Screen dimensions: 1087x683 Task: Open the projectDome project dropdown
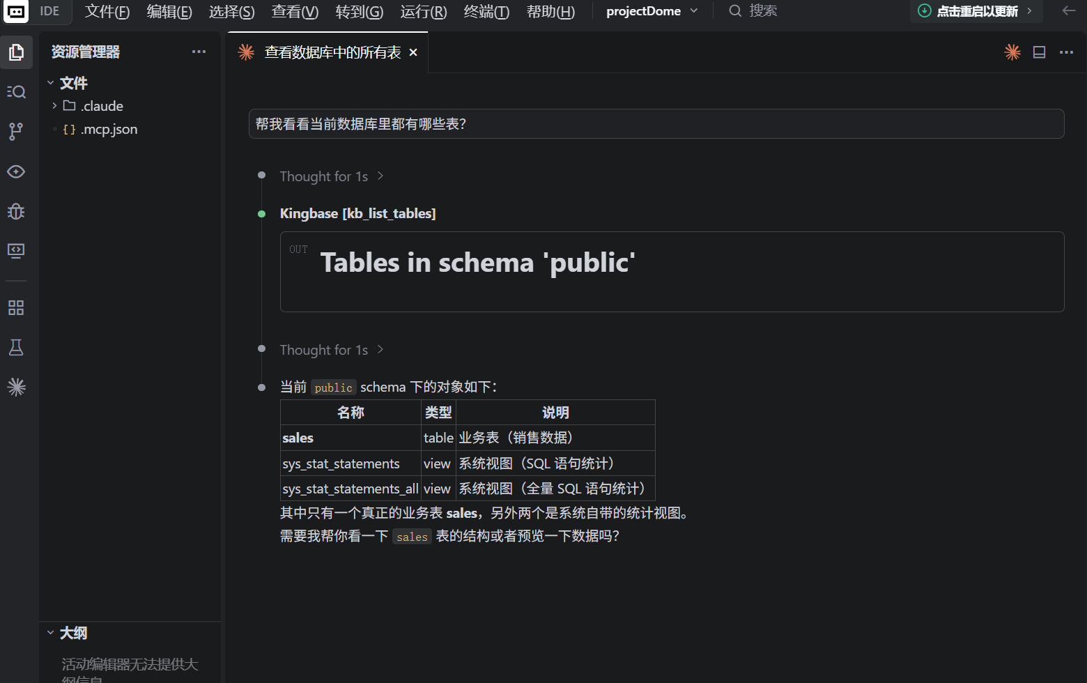click(652, 11)
